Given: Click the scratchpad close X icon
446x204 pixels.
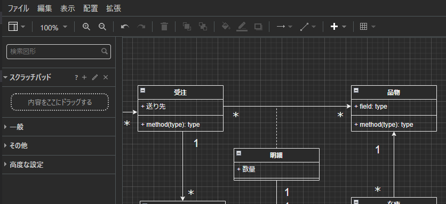Looking at the screenshot, I should click(x=106, y=77).
